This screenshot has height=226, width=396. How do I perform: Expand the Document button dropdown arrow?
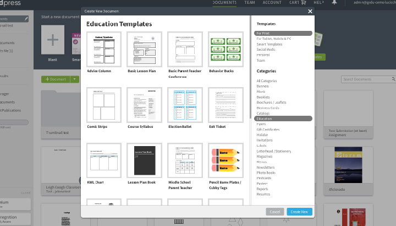pos(74,79)
